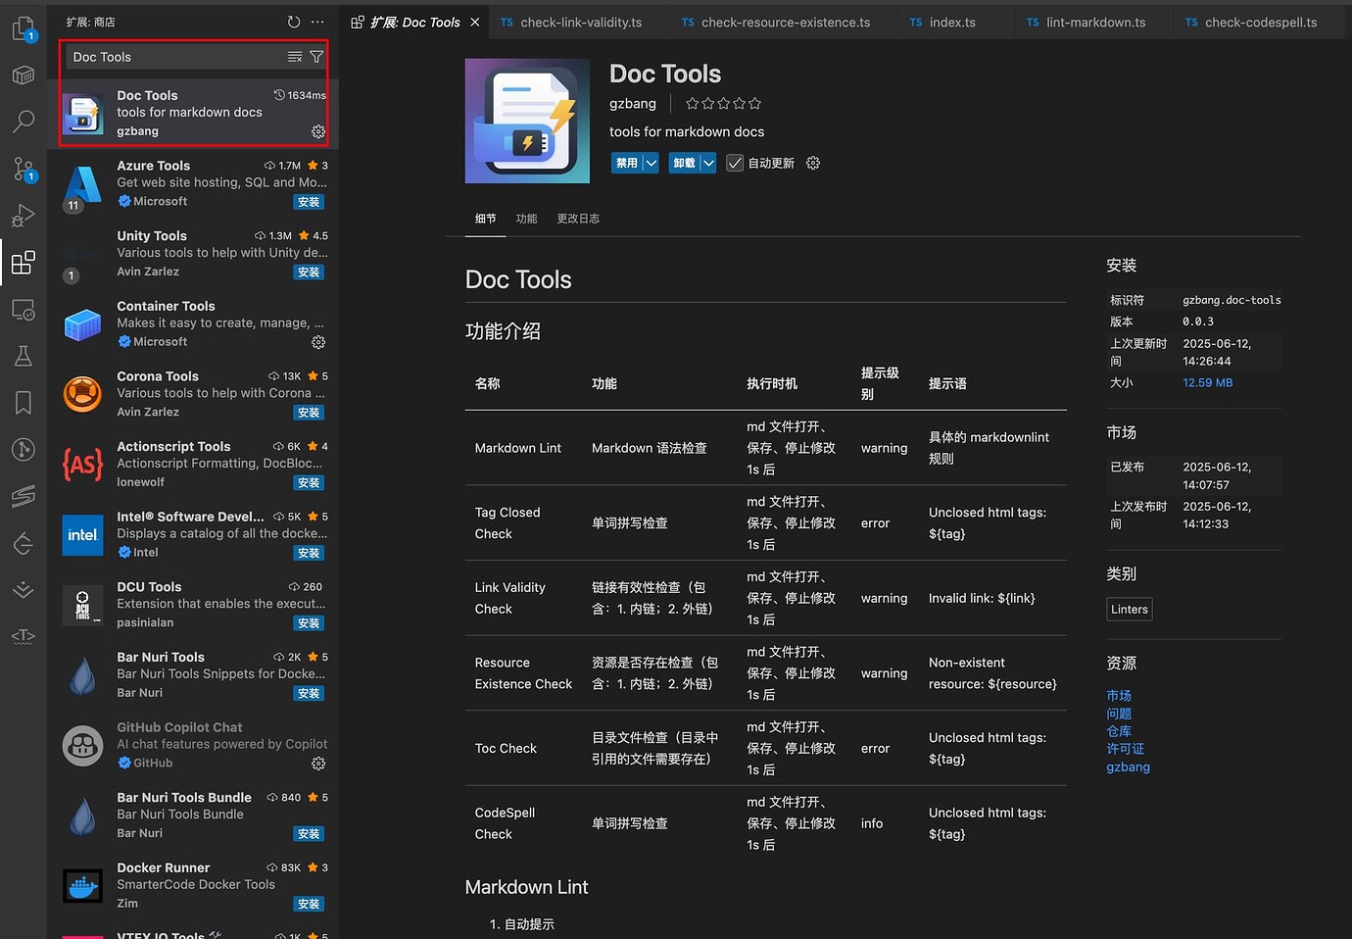Open the Search view
Image resolution: width=1352 pixels, height=939 pixels.
tap(23, 122)
